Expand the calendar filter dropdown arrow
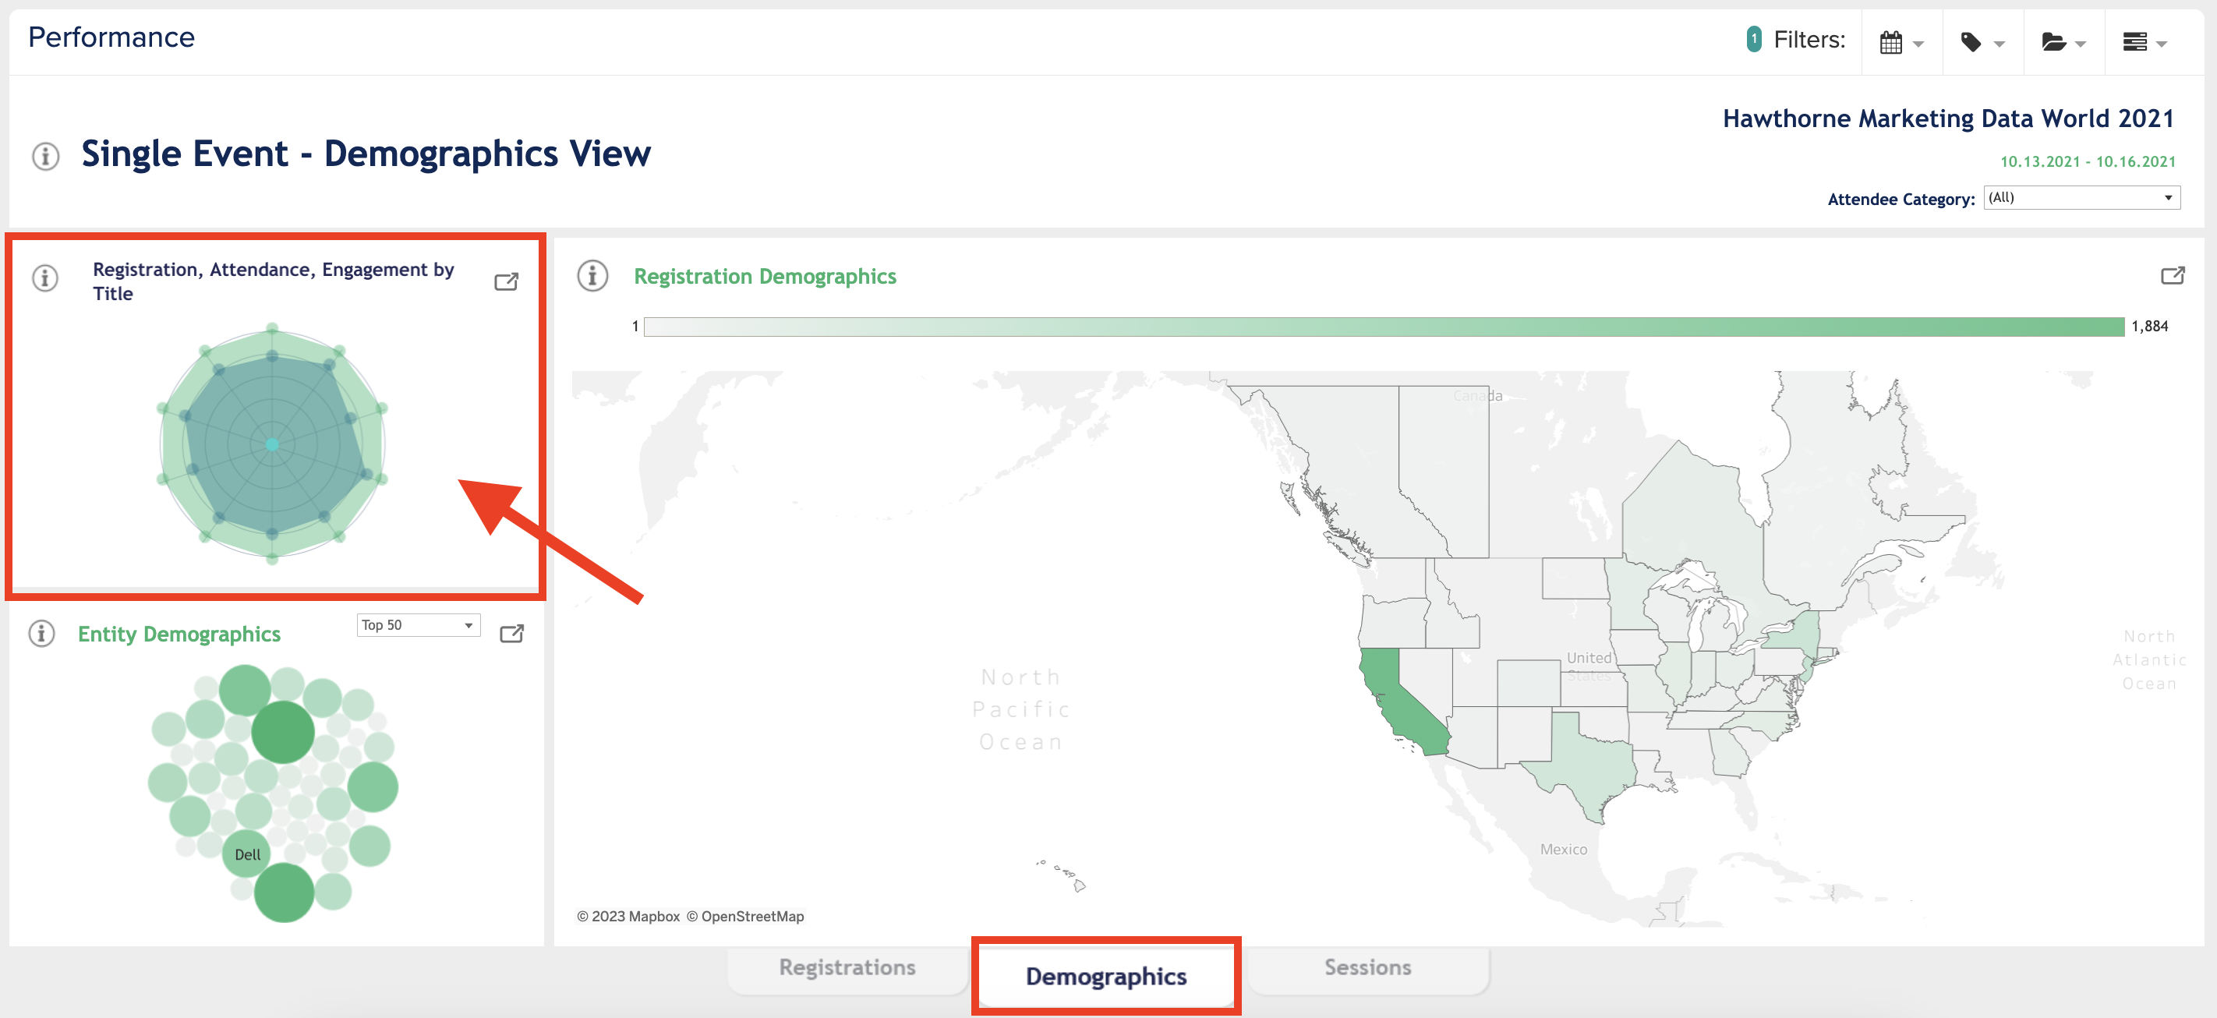The image size is (2217, 1018). (x=1918, y=44)
